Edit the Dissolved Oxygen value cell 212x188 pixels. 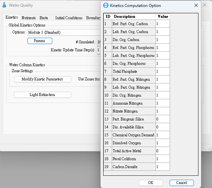coord(162,143)
